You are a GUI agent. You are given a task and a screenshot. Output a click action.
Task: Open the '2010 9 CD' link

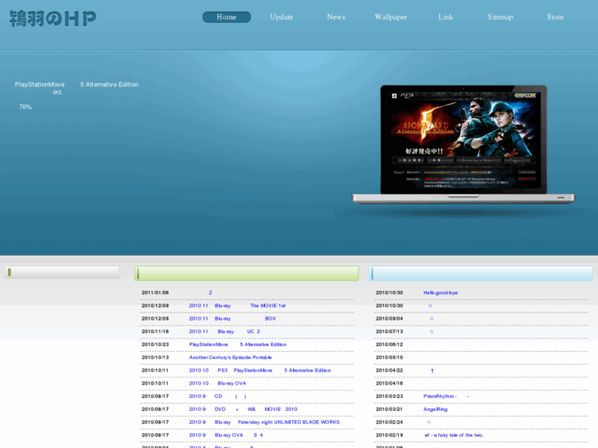[217, 396]
